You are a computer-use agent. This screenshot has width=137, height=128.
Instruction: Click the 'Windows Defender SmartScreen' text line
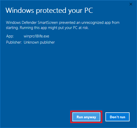coord(32,23)
